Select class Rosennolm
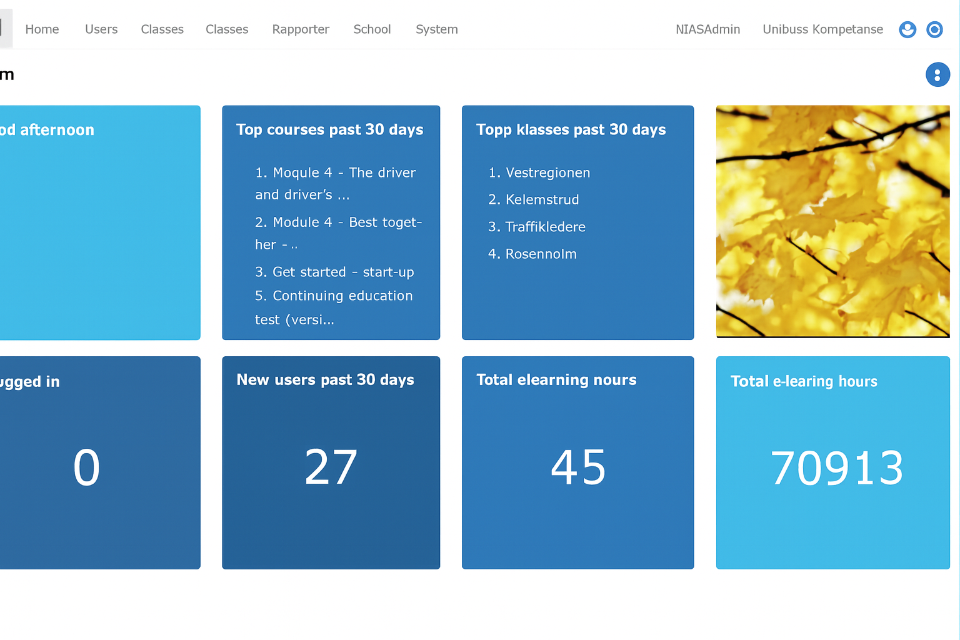This screenshot has height=640, width=960. click(532, 254)
